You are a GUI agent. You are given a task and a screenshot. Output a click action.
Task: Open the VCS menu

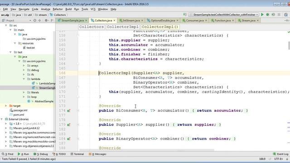click(93, 9)
